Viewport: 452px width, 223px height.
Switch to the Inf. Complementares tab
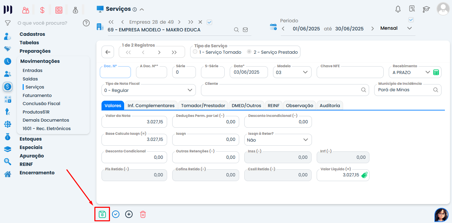(x=151, y=105)
